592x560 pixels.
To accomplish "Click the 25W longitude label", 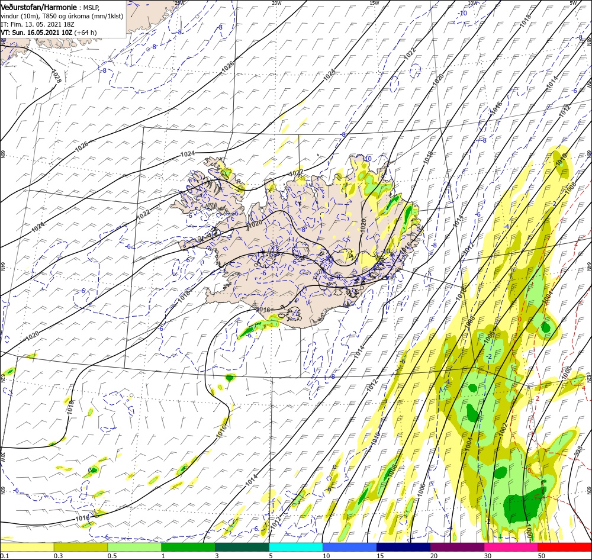I will pos(180,3).
